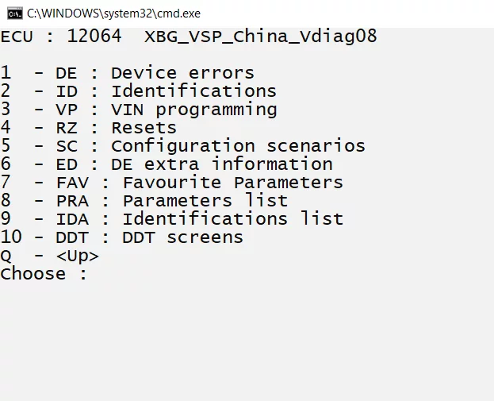
Task: Click the Resets option
Action: click(89, 128)
